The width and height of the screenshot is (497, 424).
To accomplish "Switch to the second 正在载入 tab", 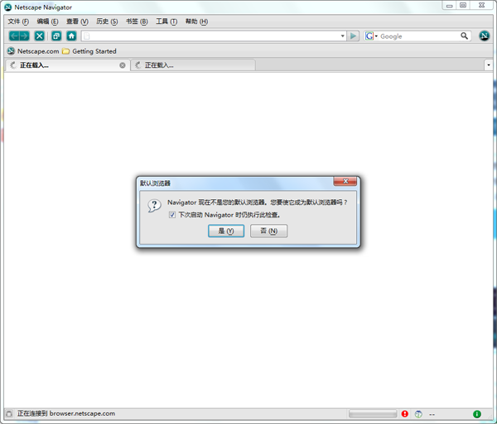I will tap(193, 65).
